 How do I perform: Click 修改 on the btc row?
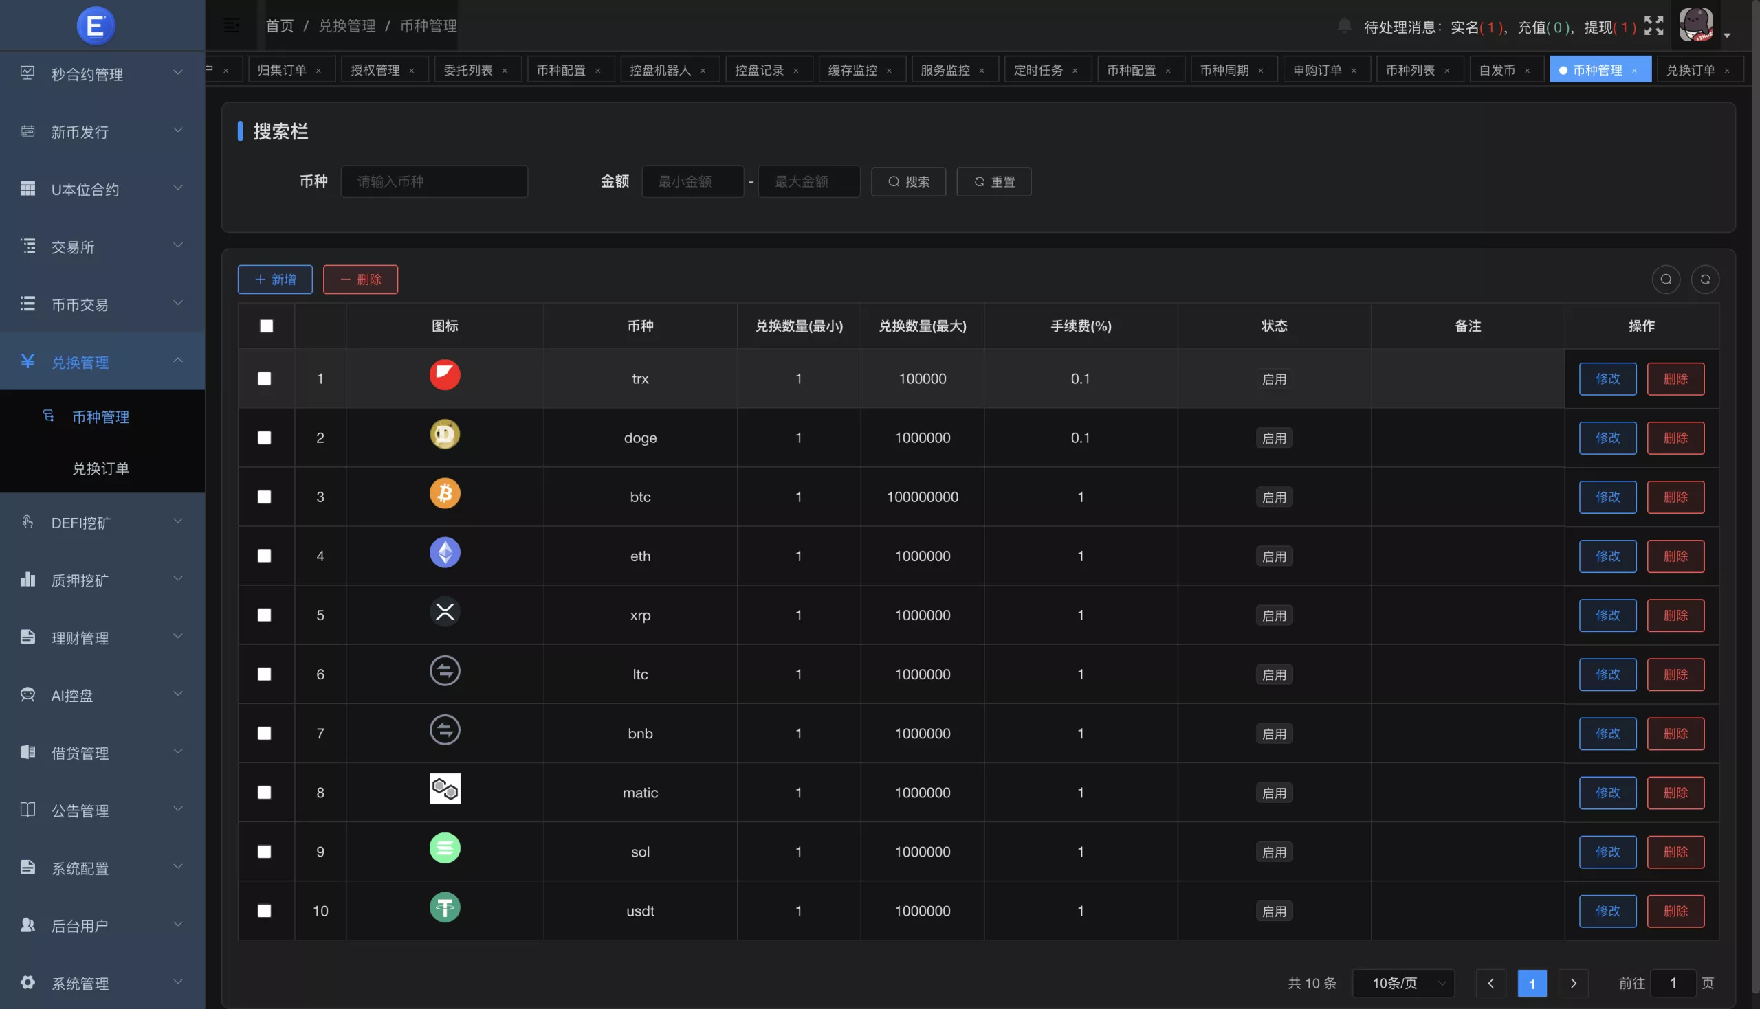pyautogui.click(x=1607, y=496)
